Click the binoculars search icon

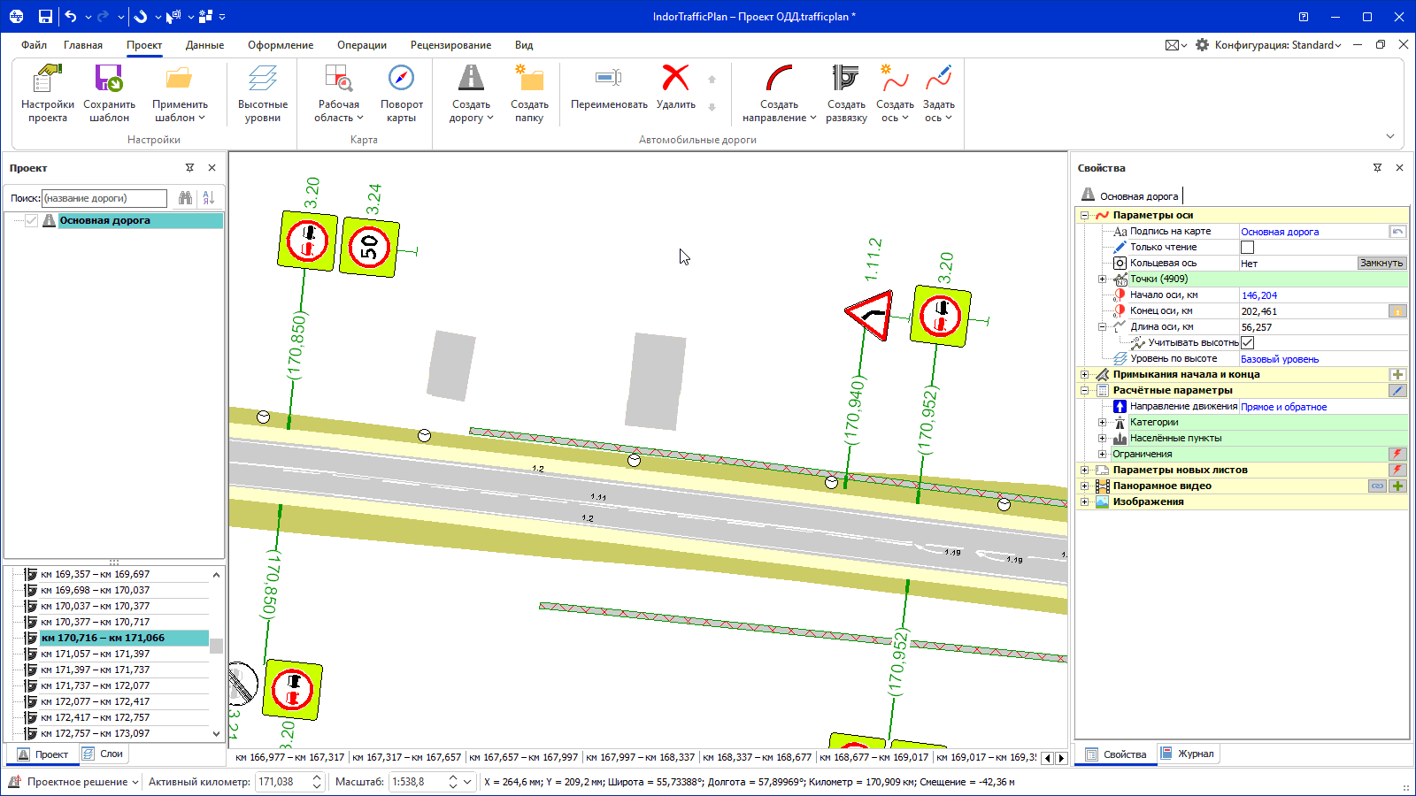(185, 198)
